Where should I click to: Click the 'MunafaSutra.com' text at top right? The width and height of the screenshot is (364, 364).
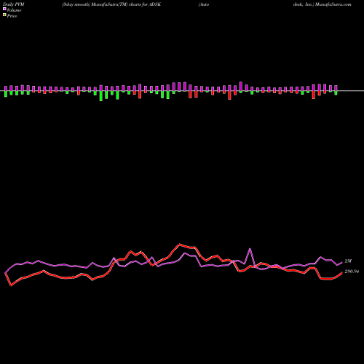(x=333, y=4)
